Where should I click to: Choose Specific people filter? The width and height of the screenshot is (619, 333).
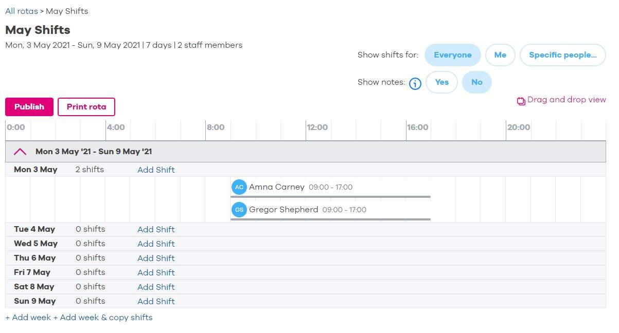tap(563, 55)
